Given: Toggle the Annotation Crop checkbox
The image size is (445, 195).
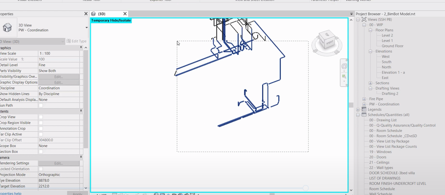Looking at the screenshot, I should [41, 128].
